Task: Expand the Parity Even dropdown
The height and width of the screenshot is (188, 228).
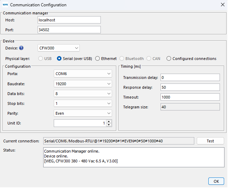Action: [x=83, y=113]
